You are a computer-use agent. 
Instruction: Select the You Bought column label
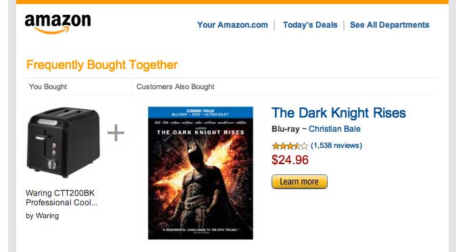coord(48,86)
